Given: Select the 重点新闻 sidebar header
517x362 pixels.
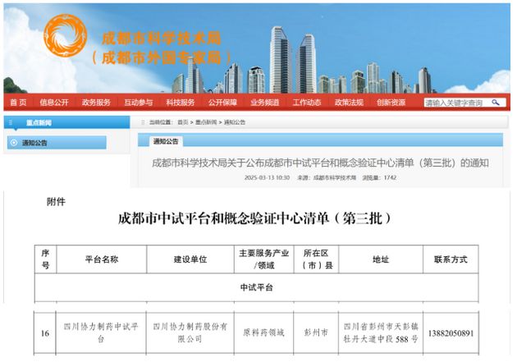Looking at the screenshot, I should [x=67, y=122].
